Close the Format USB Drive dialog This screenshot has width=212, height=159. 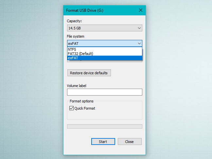[141, 10]
